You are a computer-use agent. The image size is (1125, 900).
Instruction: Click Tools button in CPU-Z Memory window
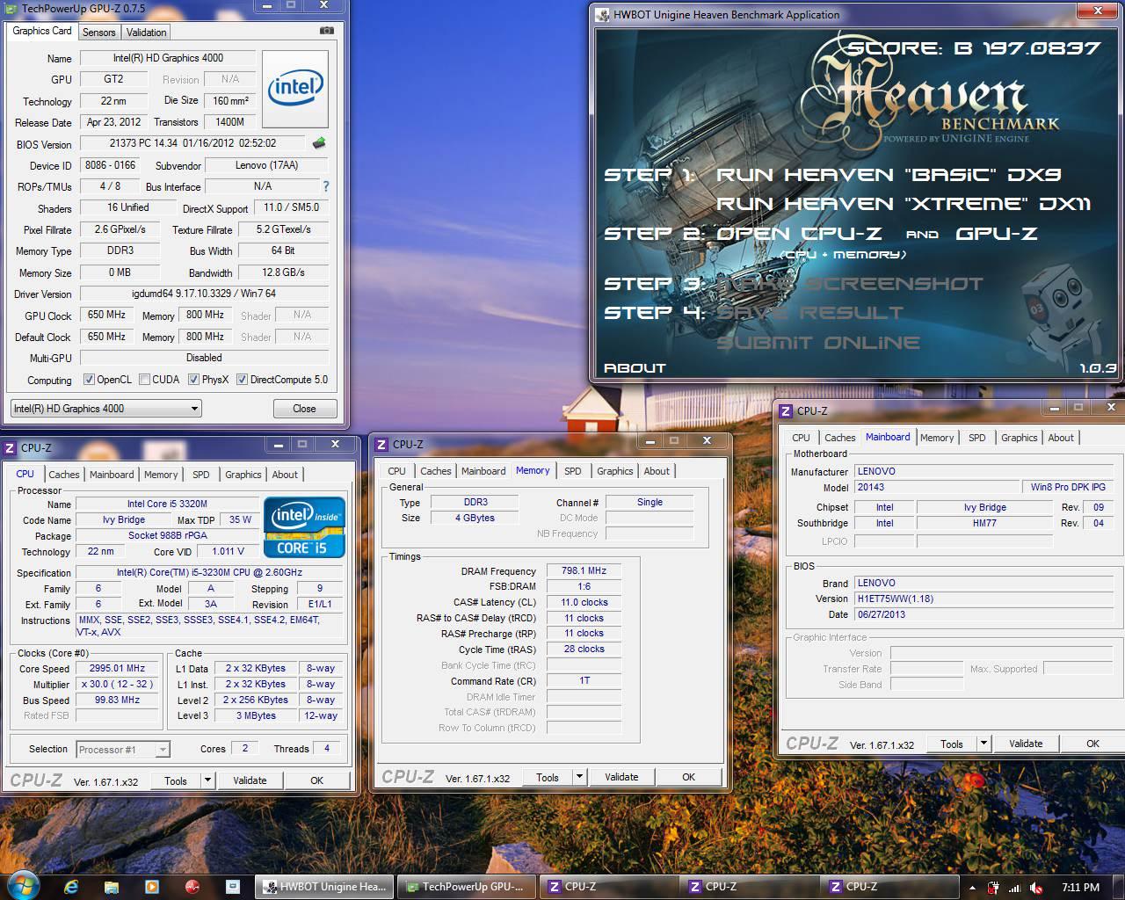pyautogui.click(x=548, y=777)
